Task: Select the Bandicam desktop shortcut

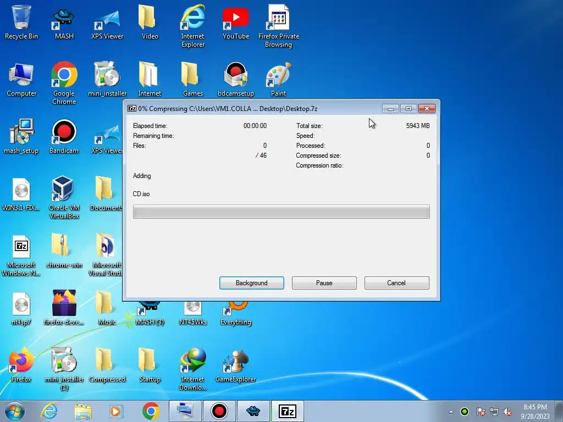Action: (x=64, y=136)
